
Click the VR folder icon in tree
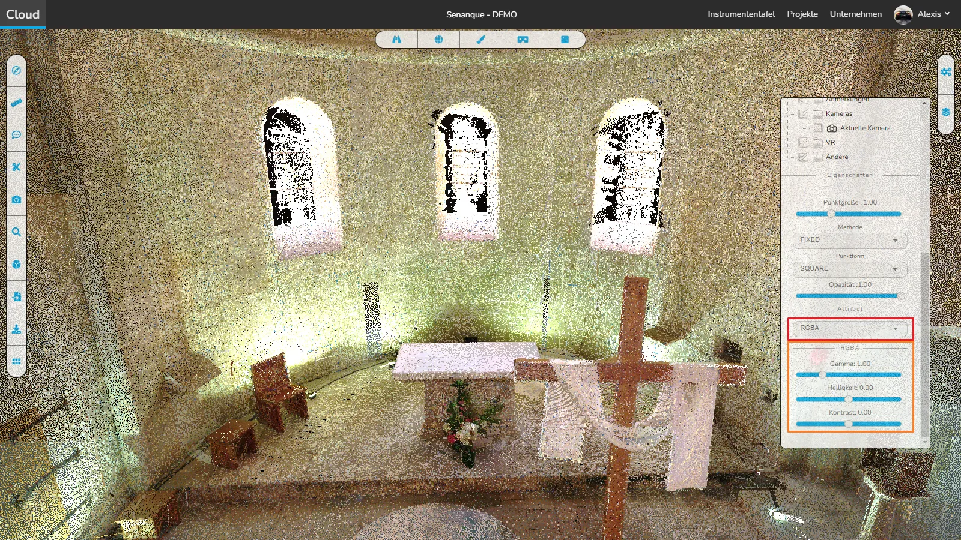pos(818,143)
